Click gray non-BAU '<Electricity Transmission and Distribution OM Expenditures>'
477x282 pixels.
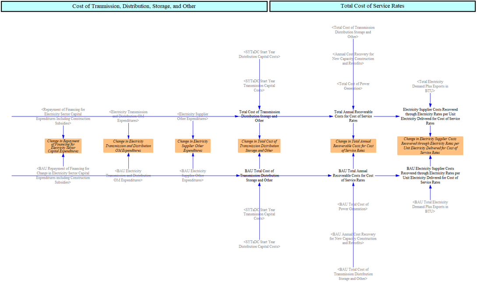(128, 116)
